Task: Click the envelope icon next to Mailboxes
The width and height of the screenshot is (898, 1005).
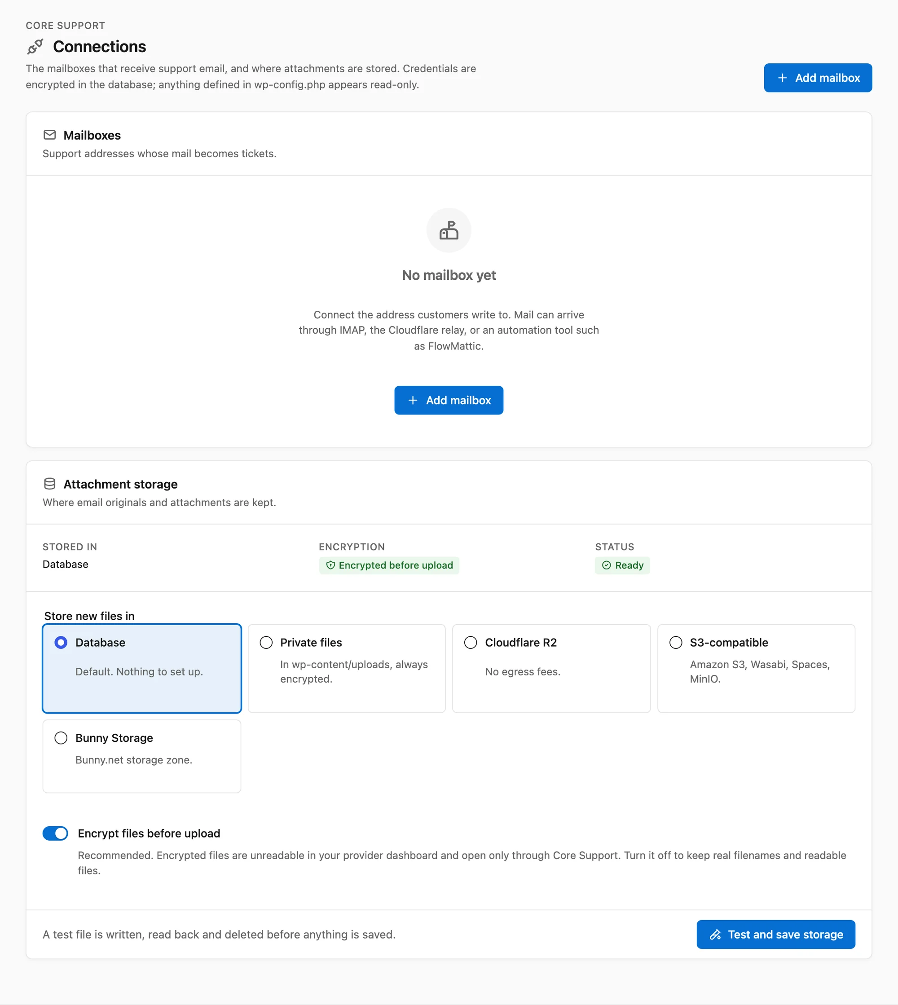Action: [50, 135]
